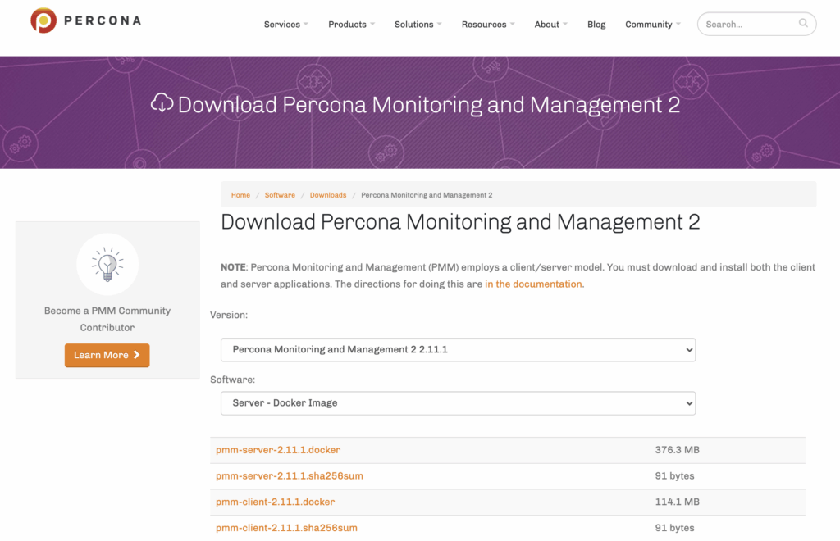Open the Community dropdown caret
This screenshot has width=840, height=541.
point(678,24)
